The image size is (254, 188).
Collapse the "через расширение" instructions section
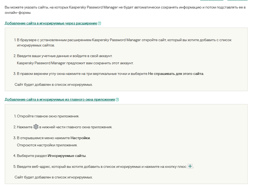tap(51, 23)
